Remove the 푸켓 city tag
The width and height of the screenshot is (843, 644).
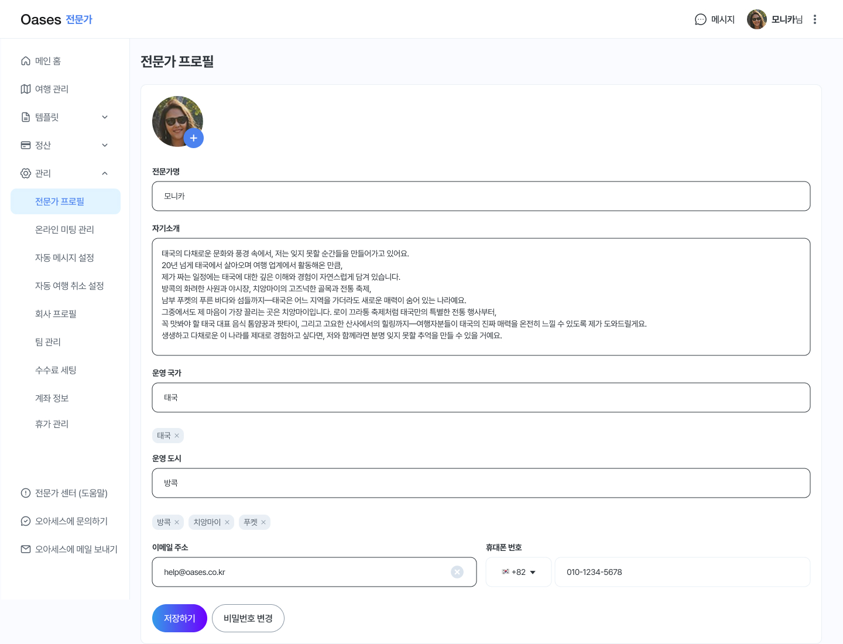263,522
